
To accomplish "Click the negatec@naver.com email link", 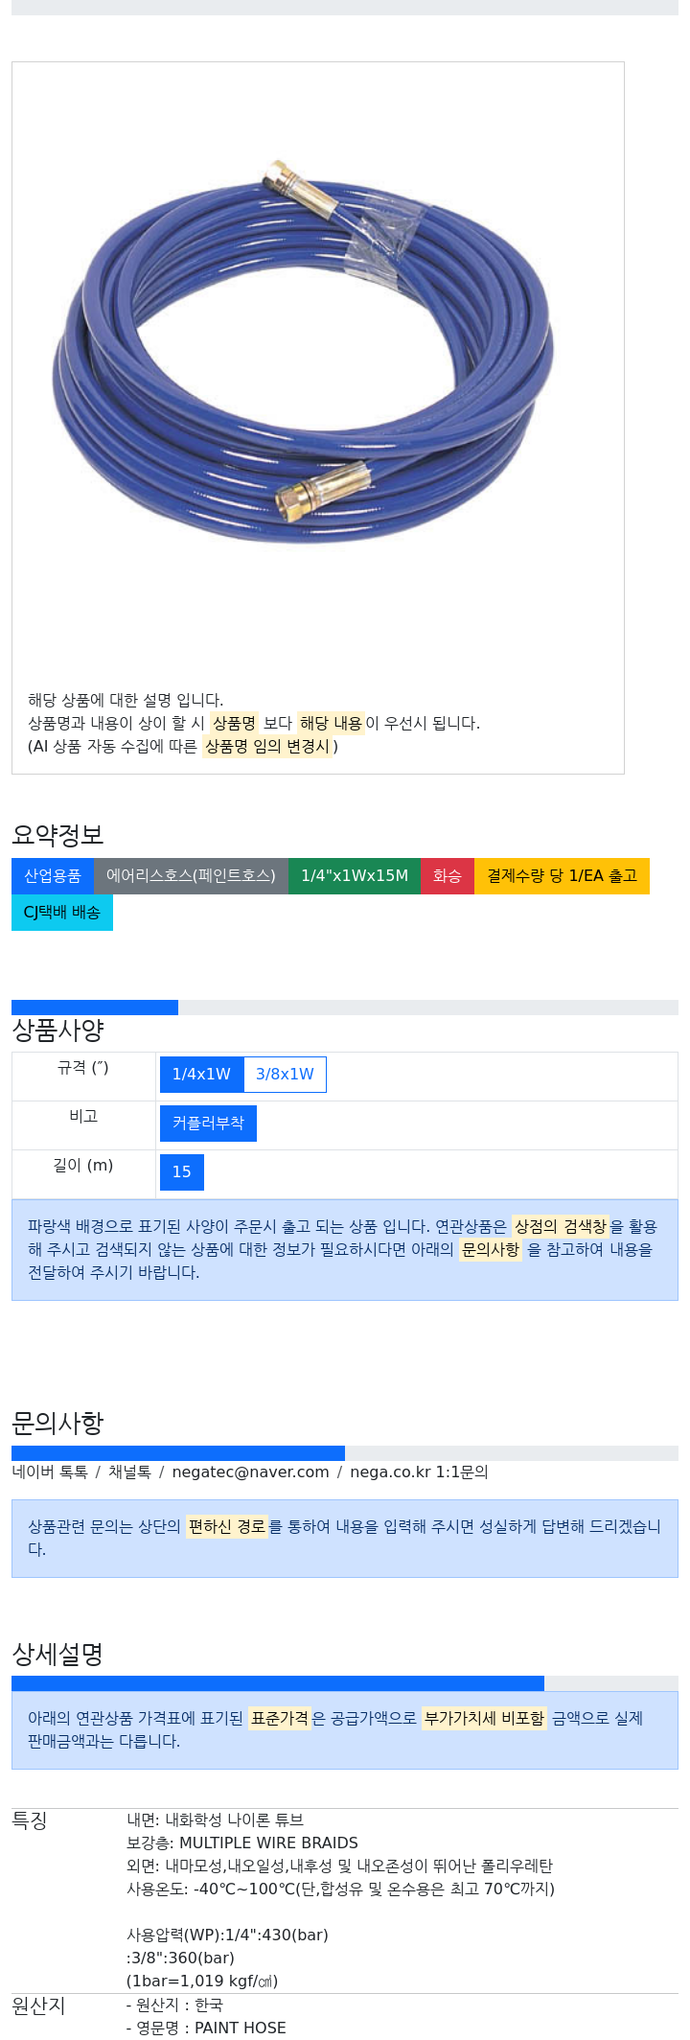I will [250, 1472].
